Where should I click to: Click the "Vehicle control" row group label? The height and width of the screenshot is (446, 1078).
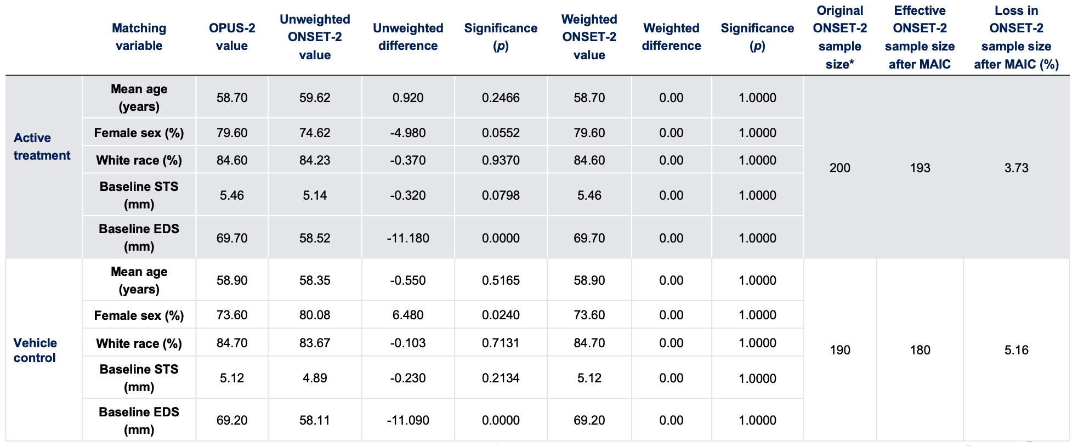point(35,350)
